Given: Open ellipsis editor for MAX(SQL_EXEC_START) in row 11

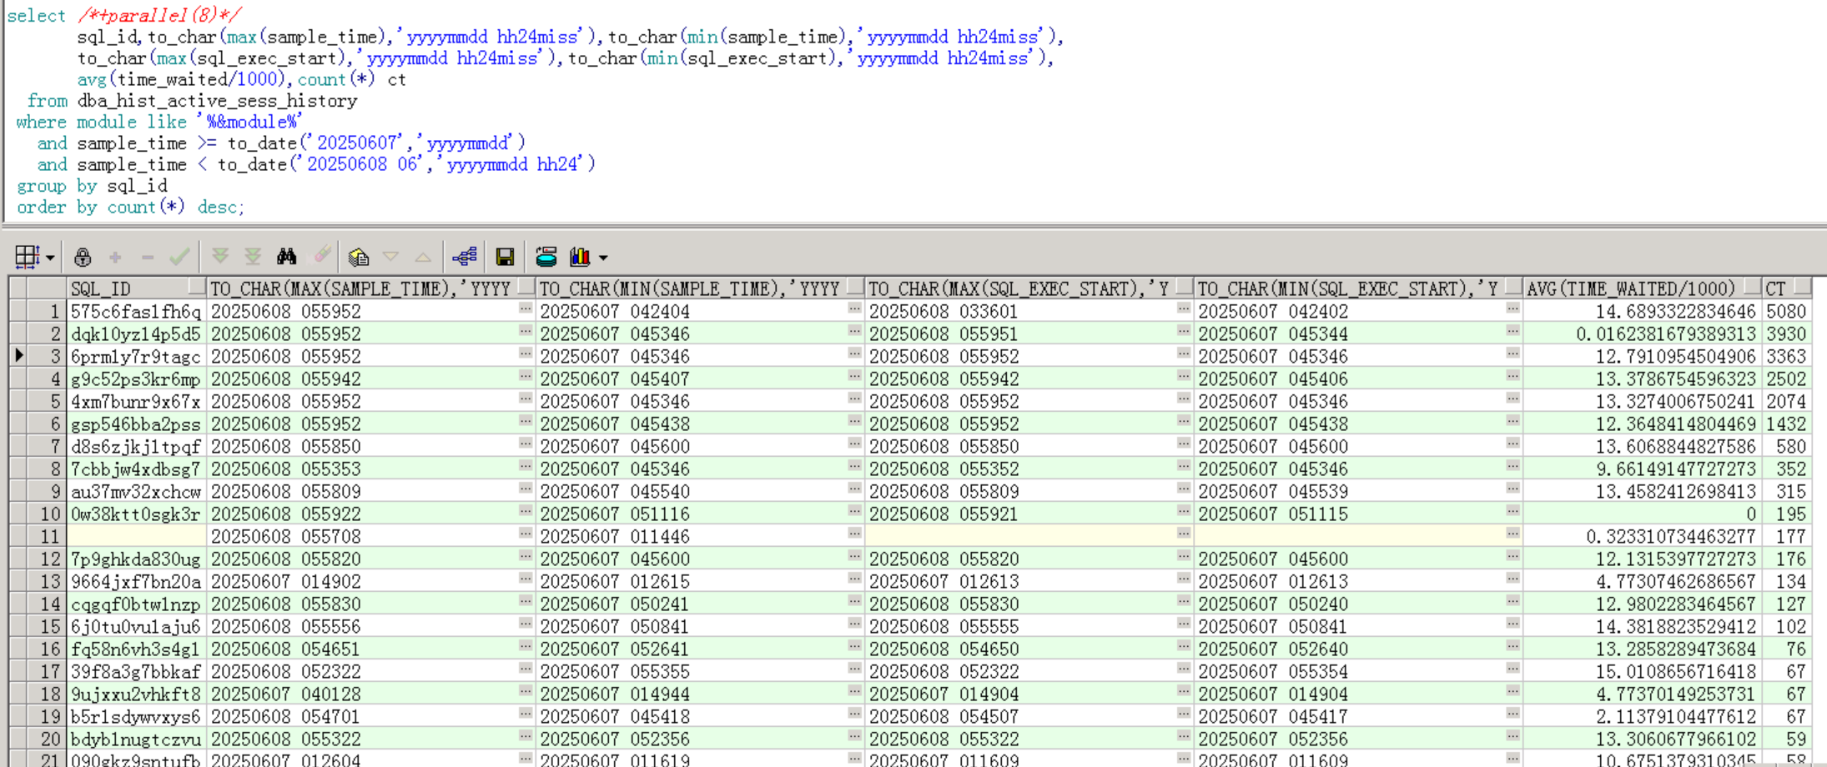Looking at the screenshot, I should (x=1184, y=534).
